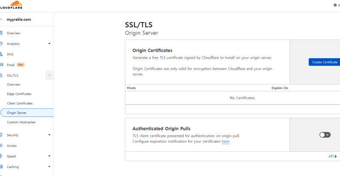
Task: Expand the Security dropdown arrow
Action: click(49, 135)
